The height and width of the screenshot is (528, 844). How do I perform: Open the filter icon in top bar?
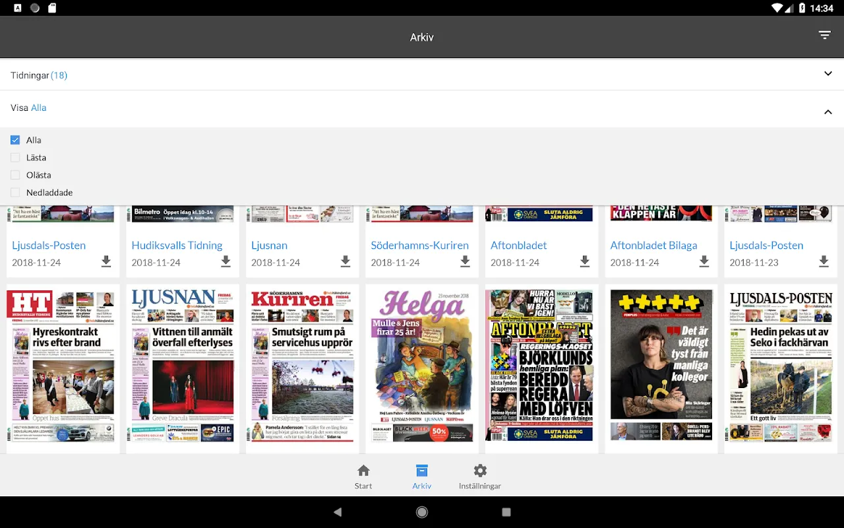(825, 36)
